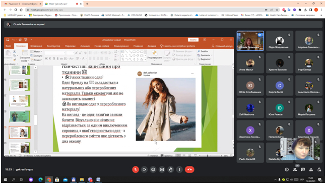Viewport: 326px width, 184px height.
Task: Bookmark this page with the star icon
Action: click(277, 10)
